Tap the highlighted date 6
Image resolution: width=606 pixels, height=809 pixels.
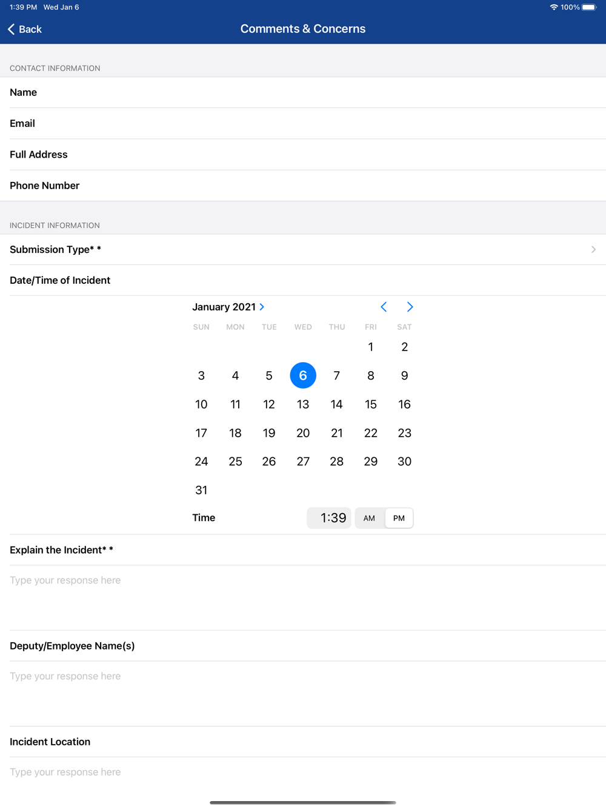(x=303, y=375)
